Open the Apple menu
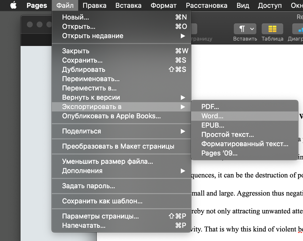The height and width of the screenshot is (241, 303). pos(13,5)
